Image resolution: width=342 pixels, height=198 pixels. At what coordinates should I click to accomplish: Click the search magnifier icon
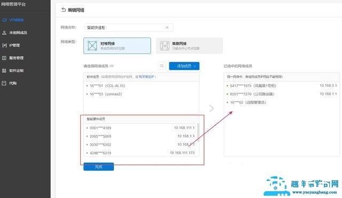(162, 66)
